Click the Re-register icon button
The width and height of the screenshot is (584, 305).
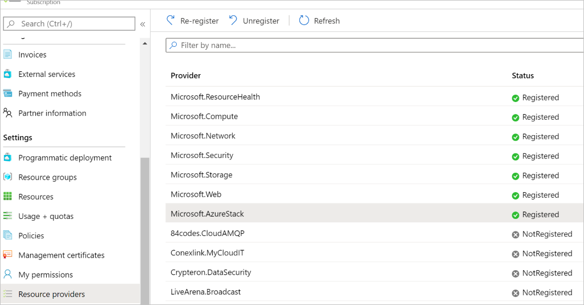171,21
